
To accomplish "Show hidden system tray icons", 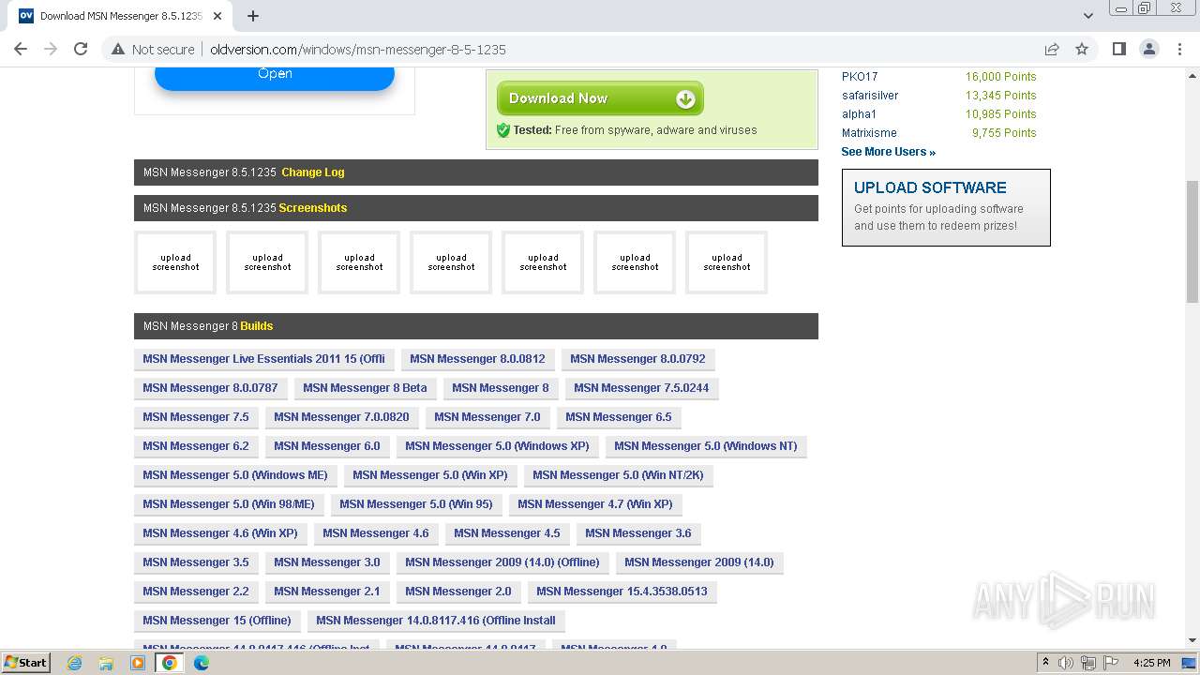I will 1045,663.
